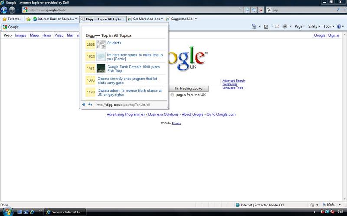This screenshot has width=347, height=216.
Task: Click the magnifier search icon
Action: click(339, 10)
